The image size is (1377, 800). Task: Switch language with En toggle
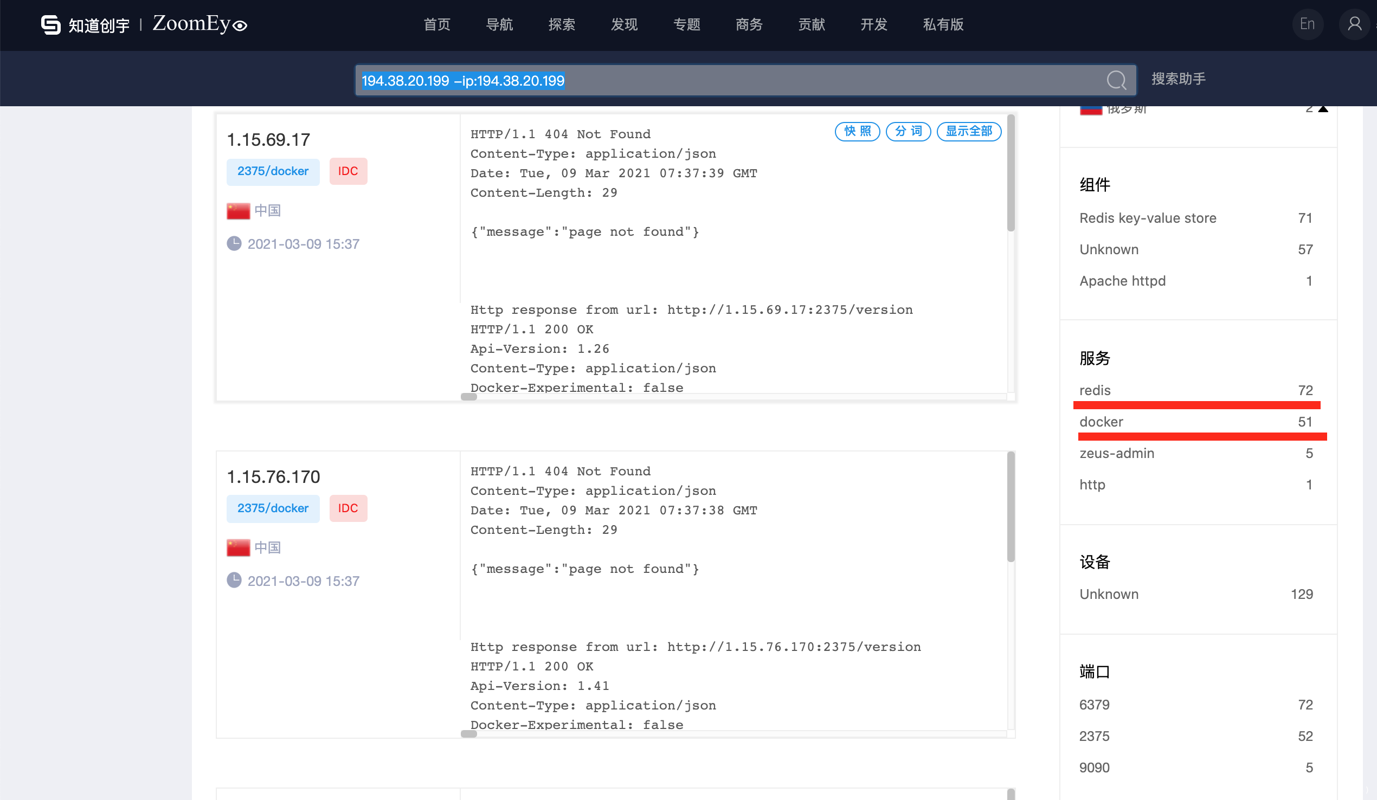pos(1307,24)
